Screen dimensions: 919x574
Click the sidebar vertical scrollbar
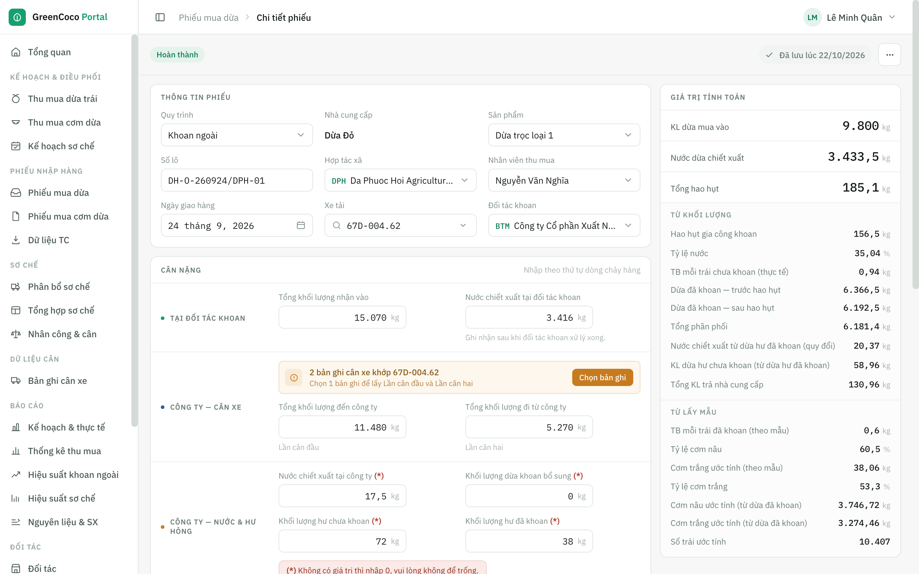coord(134,230)
